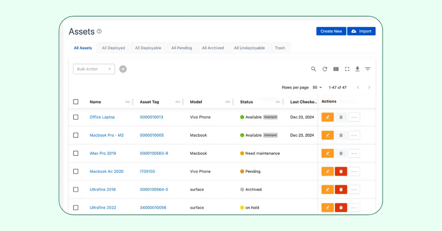The image size is (442, 231).
Task: Switch to the All Assets tab
Action: point(83,48)
